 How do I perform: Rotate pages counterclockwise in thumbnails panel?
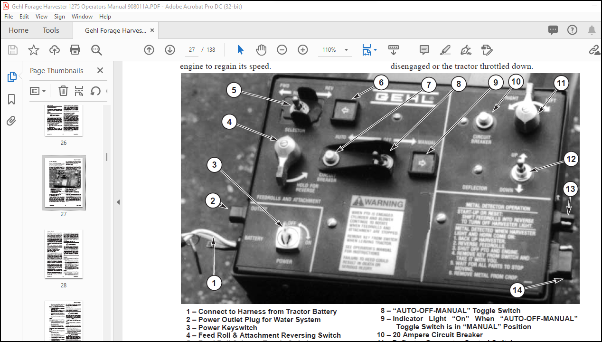(95, 91)
